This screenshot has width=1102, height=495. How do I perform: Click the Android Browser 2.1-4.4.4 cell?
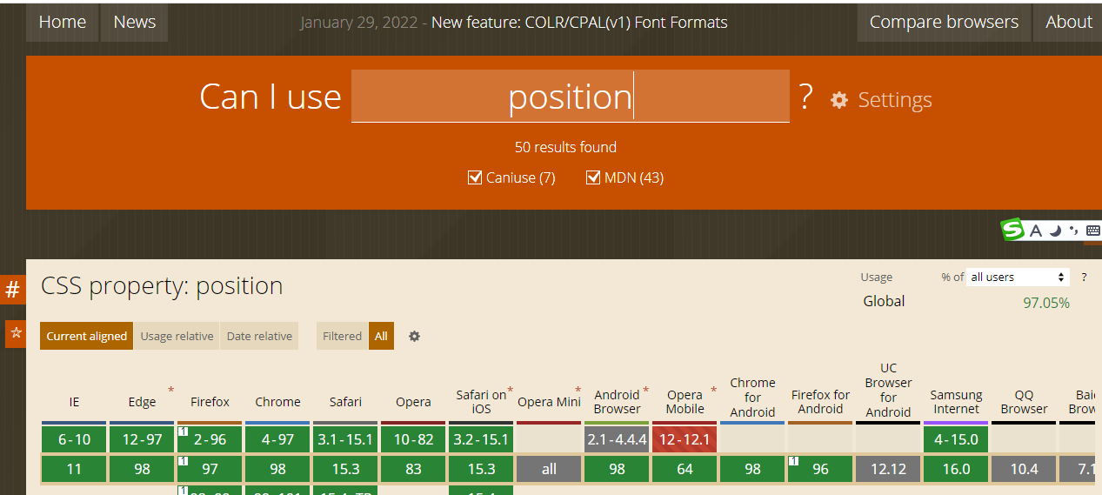617,439
